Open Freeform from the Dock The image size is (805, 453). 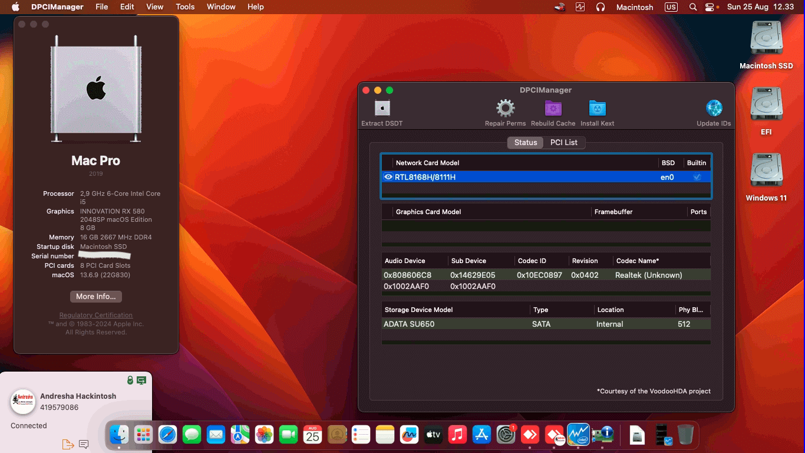click(409, 435)
